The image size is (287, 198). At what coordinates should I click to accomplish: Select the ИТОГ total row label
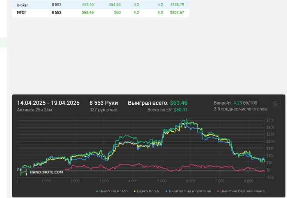[x=22, y=12]
